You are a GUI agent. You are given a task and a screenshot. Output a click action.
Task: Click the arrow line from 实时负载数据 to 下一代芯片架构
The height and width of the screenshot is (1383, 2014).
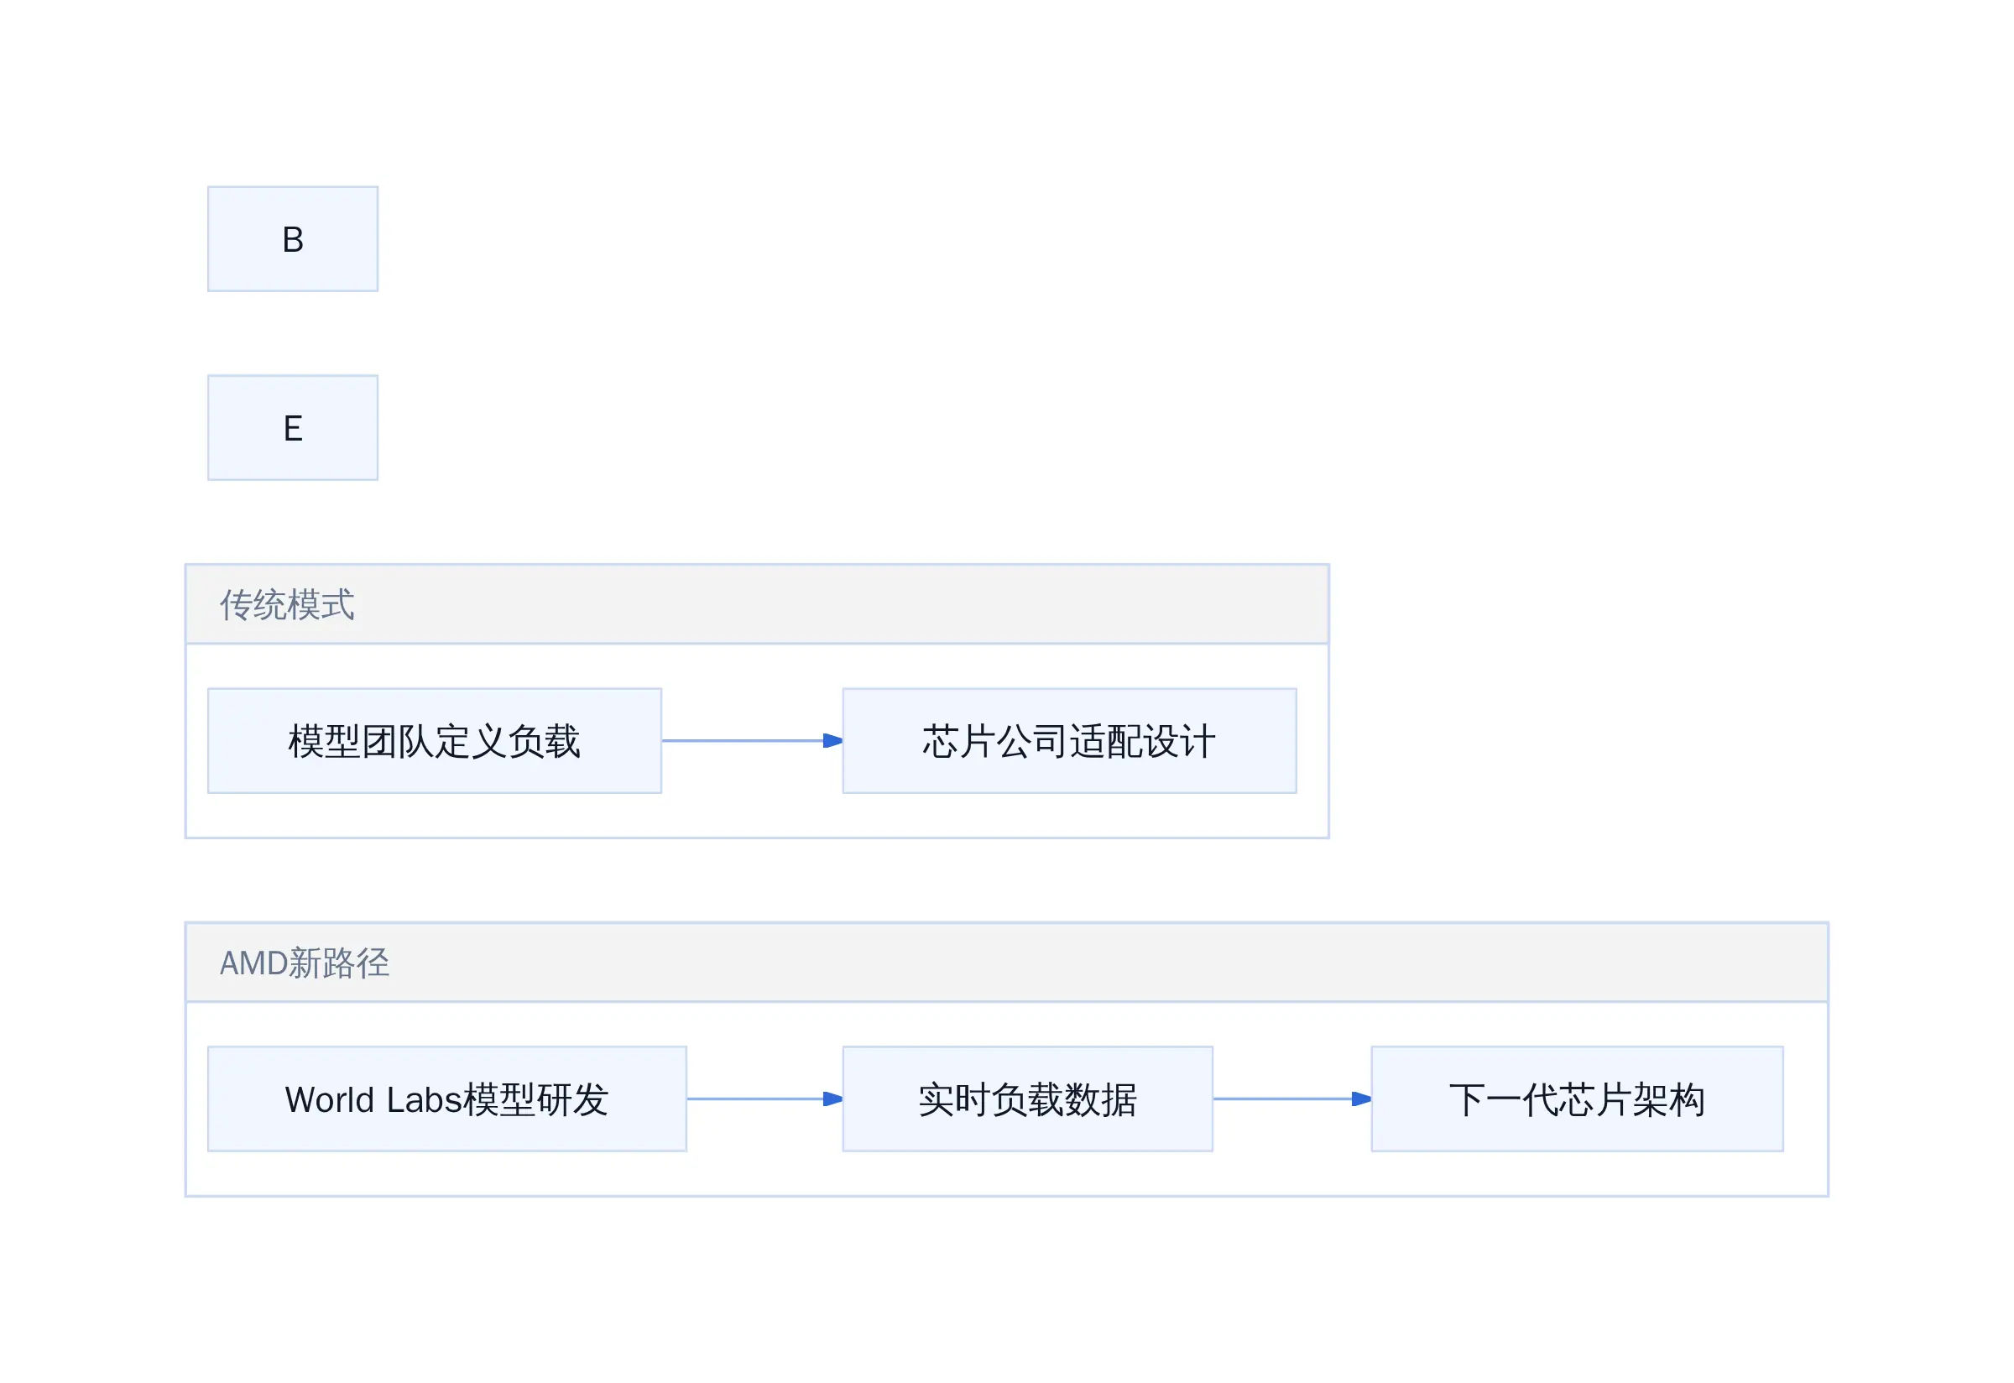(x=1283, y=1100)
